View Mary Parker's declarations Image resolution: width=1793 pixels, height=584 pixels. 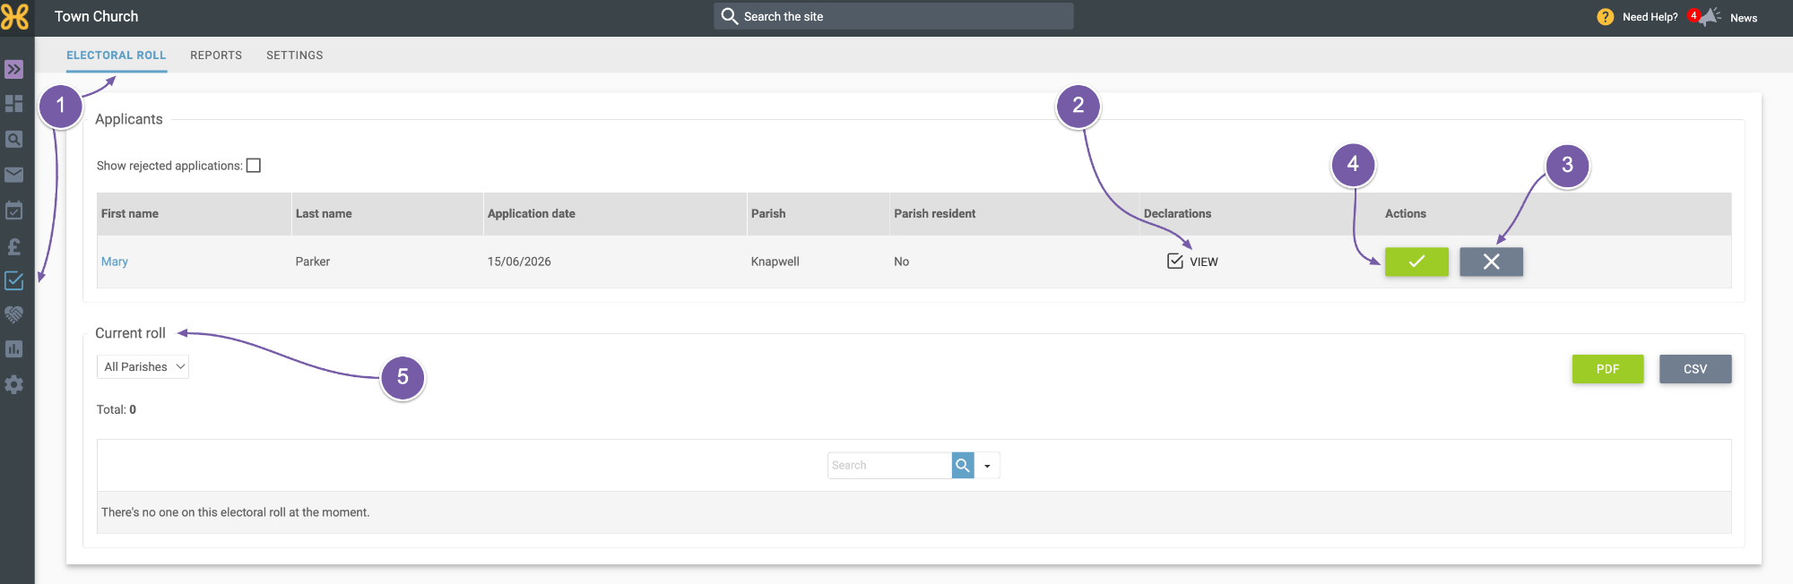coord(1192,262)
